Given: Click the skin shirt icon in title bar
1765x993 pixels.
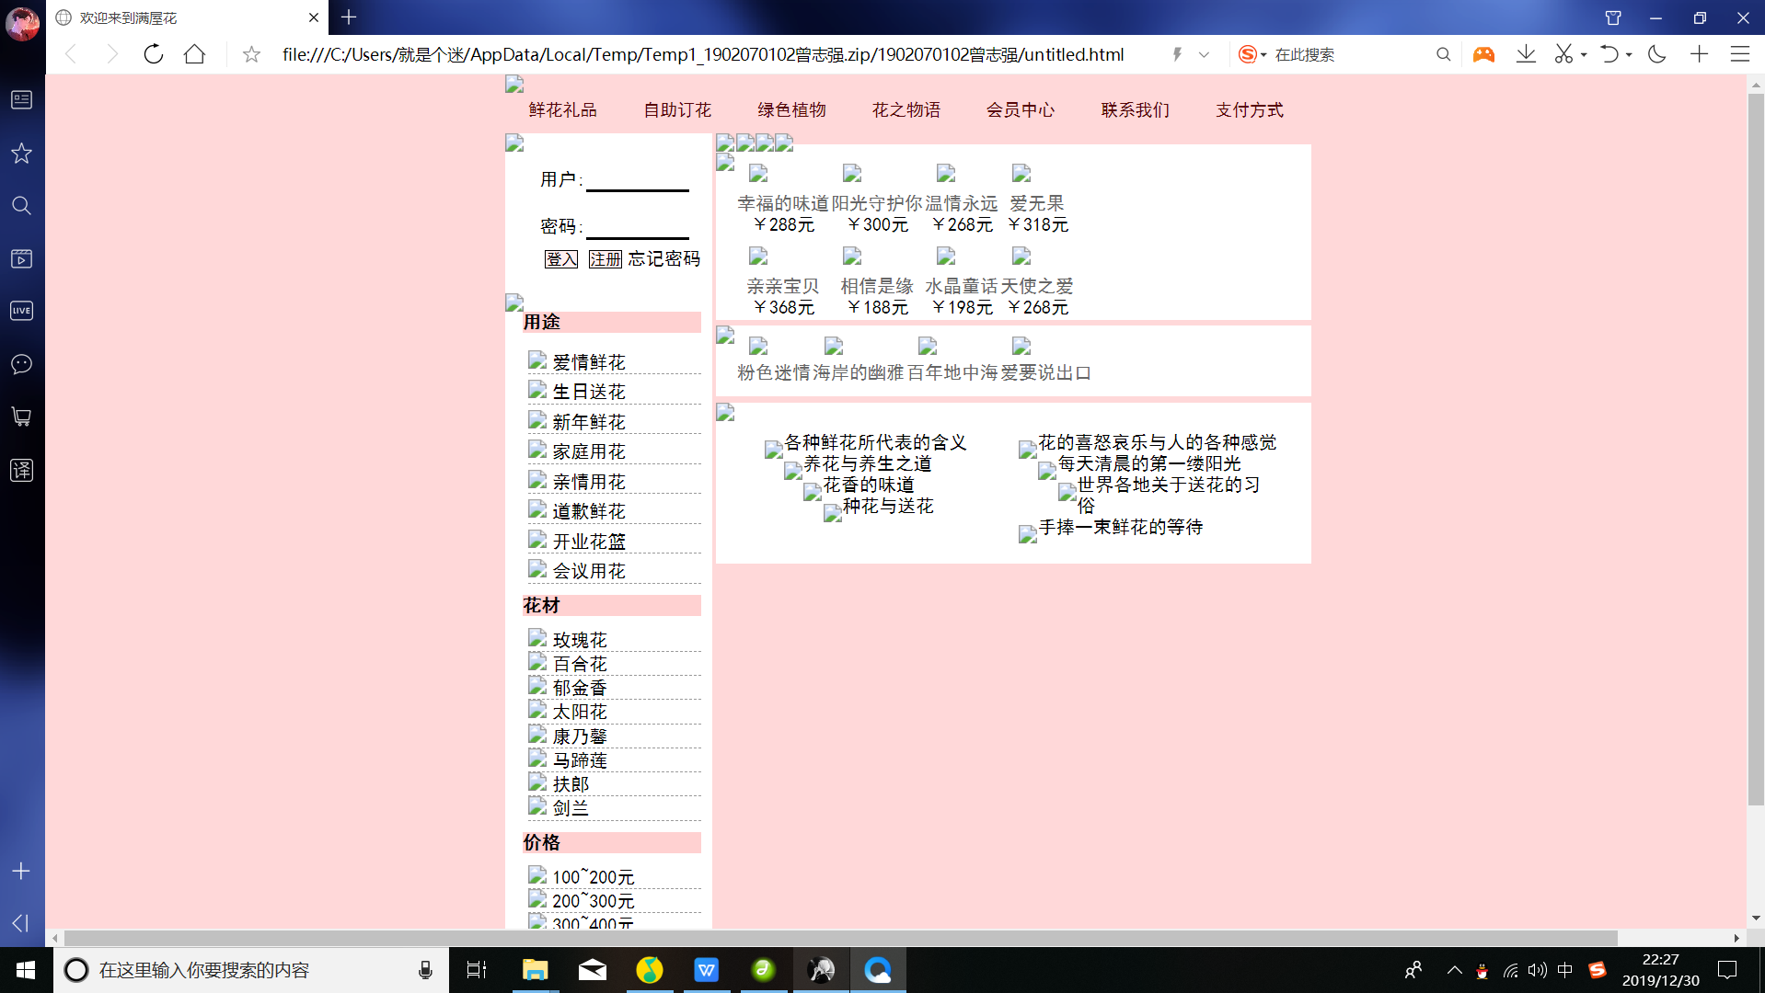Looking at the screenshot, I should [1612, 17].
